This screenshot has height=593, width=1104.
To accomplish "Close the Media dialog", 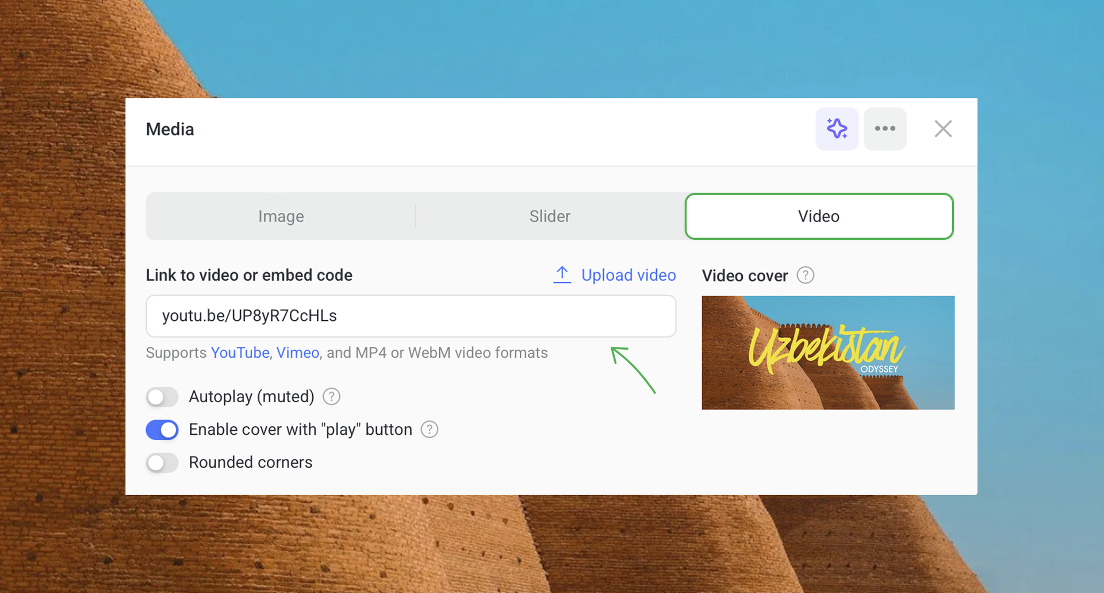I will point(943,129).
